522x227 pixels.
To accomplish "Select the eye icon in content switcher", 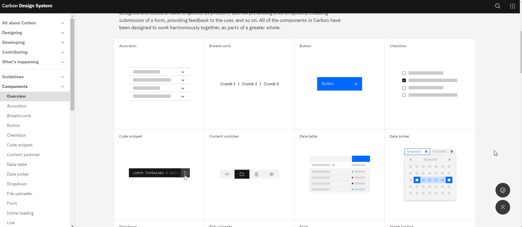I will click(x=272, y=174).
